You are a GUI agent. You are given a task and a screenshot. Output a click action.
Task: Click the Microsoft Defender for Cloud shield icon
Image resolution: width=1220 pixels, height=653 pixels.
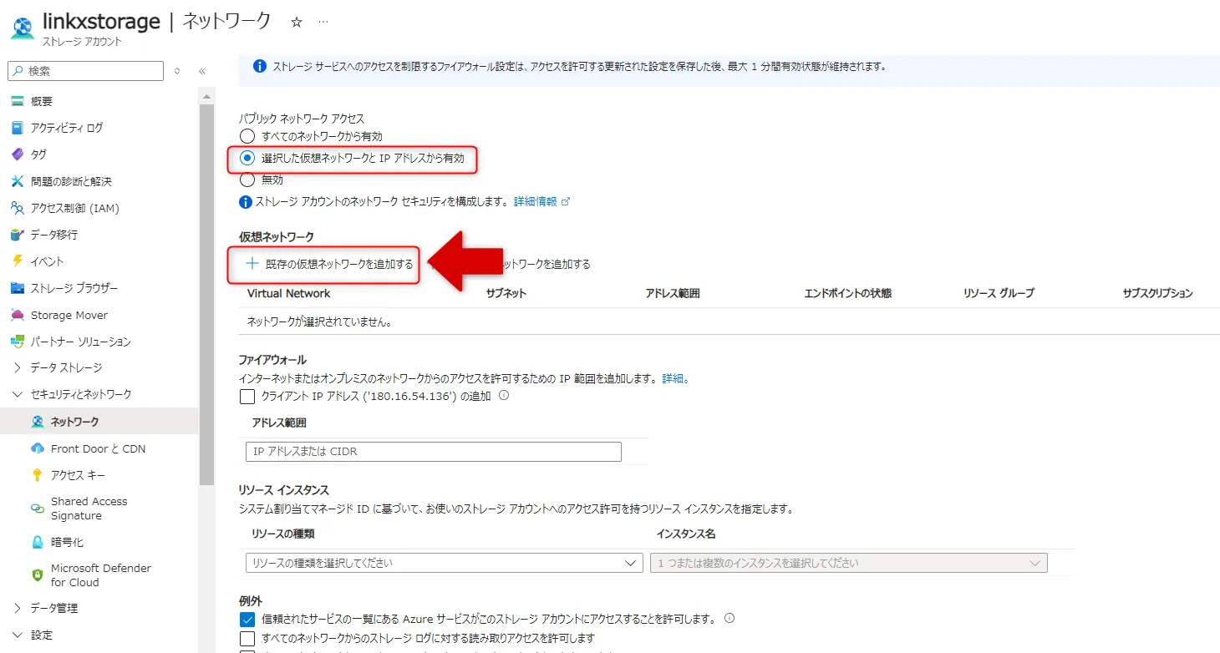click(38, 575)
